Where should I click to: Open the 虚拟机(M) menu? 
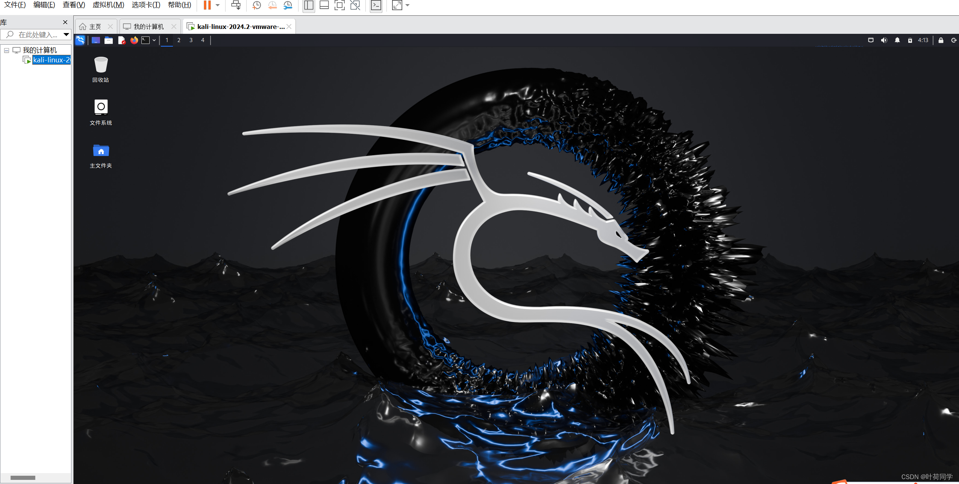[x=109, y=5]
